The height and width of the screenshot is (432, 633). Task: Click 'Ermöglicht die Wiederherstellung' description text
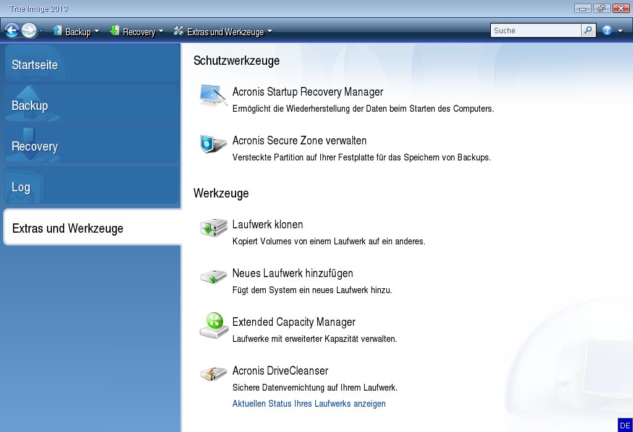(363, 109)
